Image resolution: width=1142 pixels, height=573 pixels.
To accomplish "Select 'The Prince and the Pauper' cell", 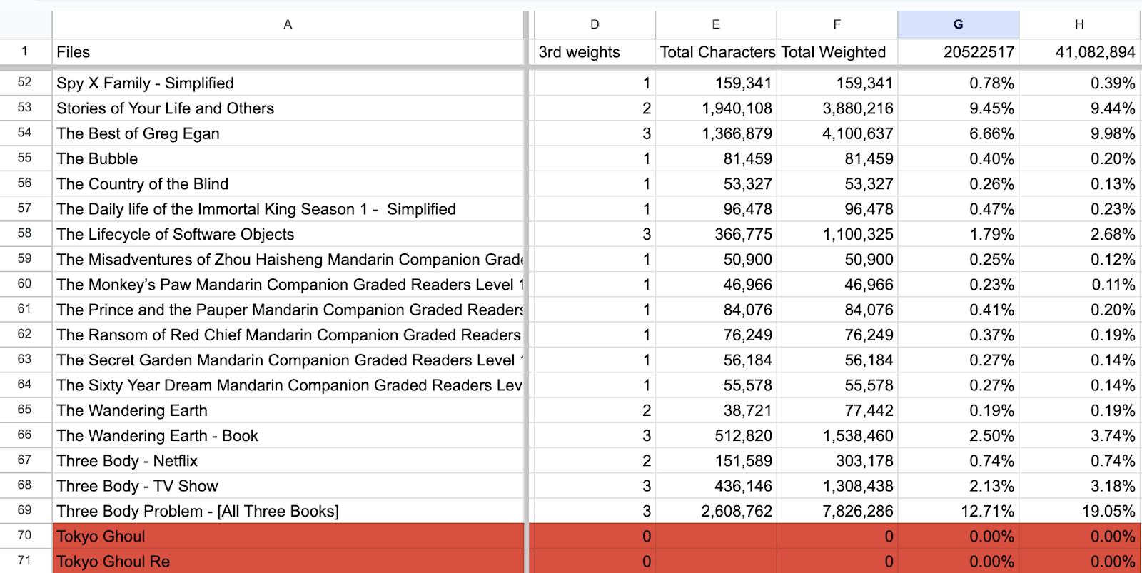I will [x=288, y=310].
